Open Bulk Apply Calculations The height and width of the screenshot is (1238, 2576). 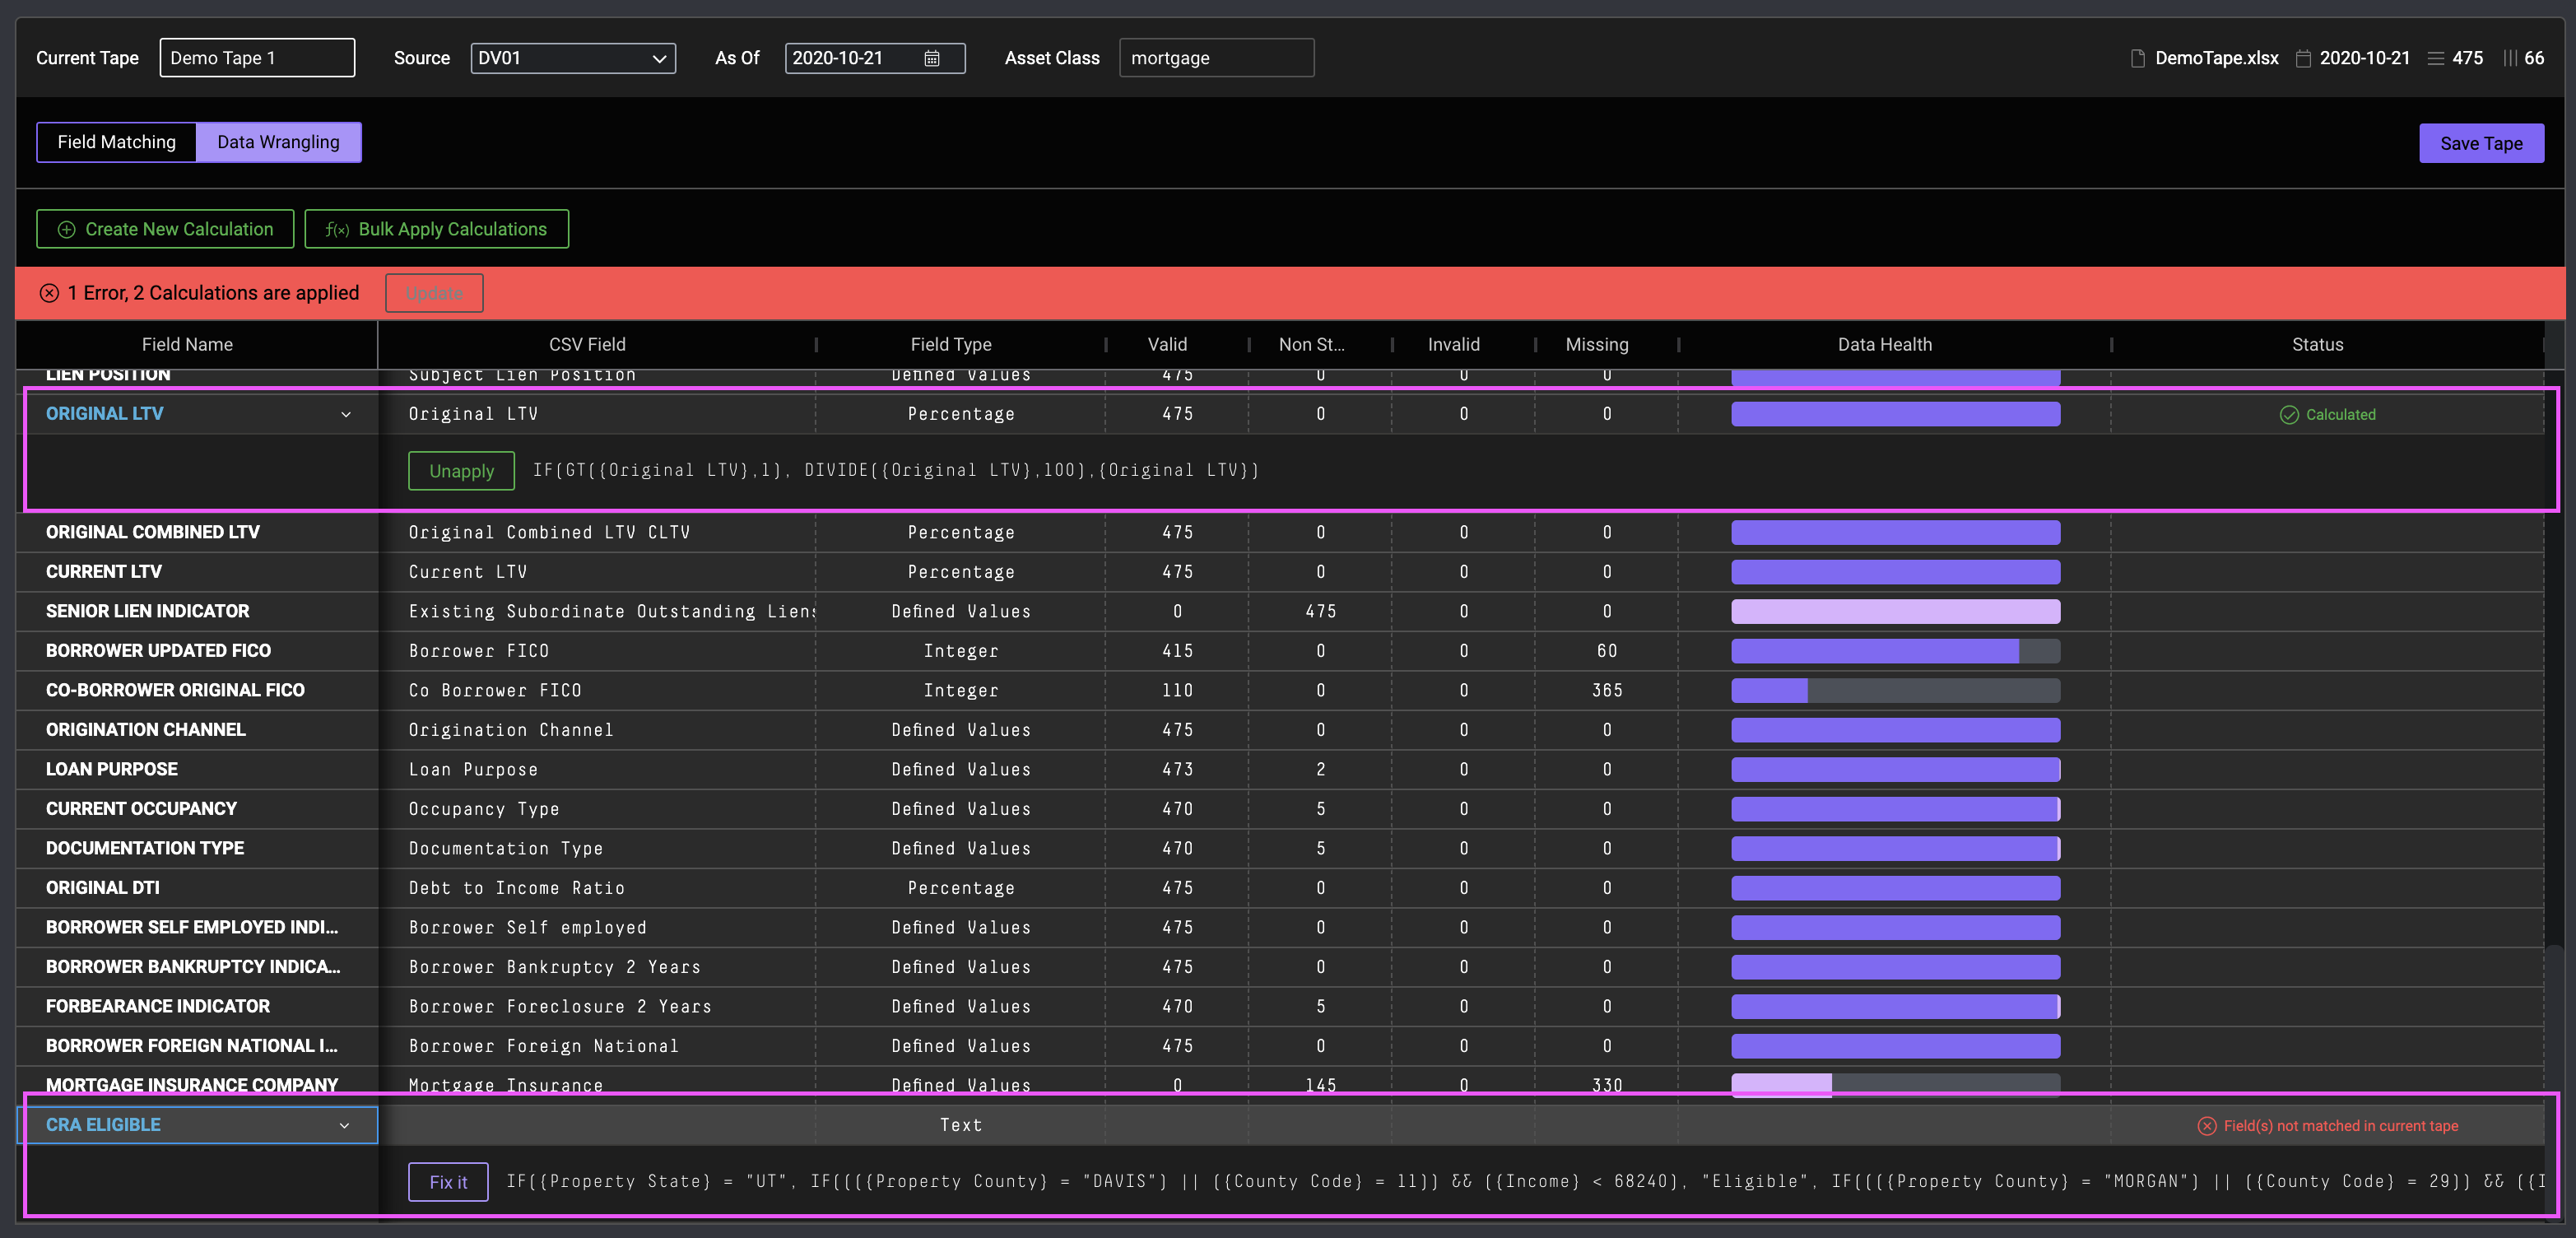436,229
